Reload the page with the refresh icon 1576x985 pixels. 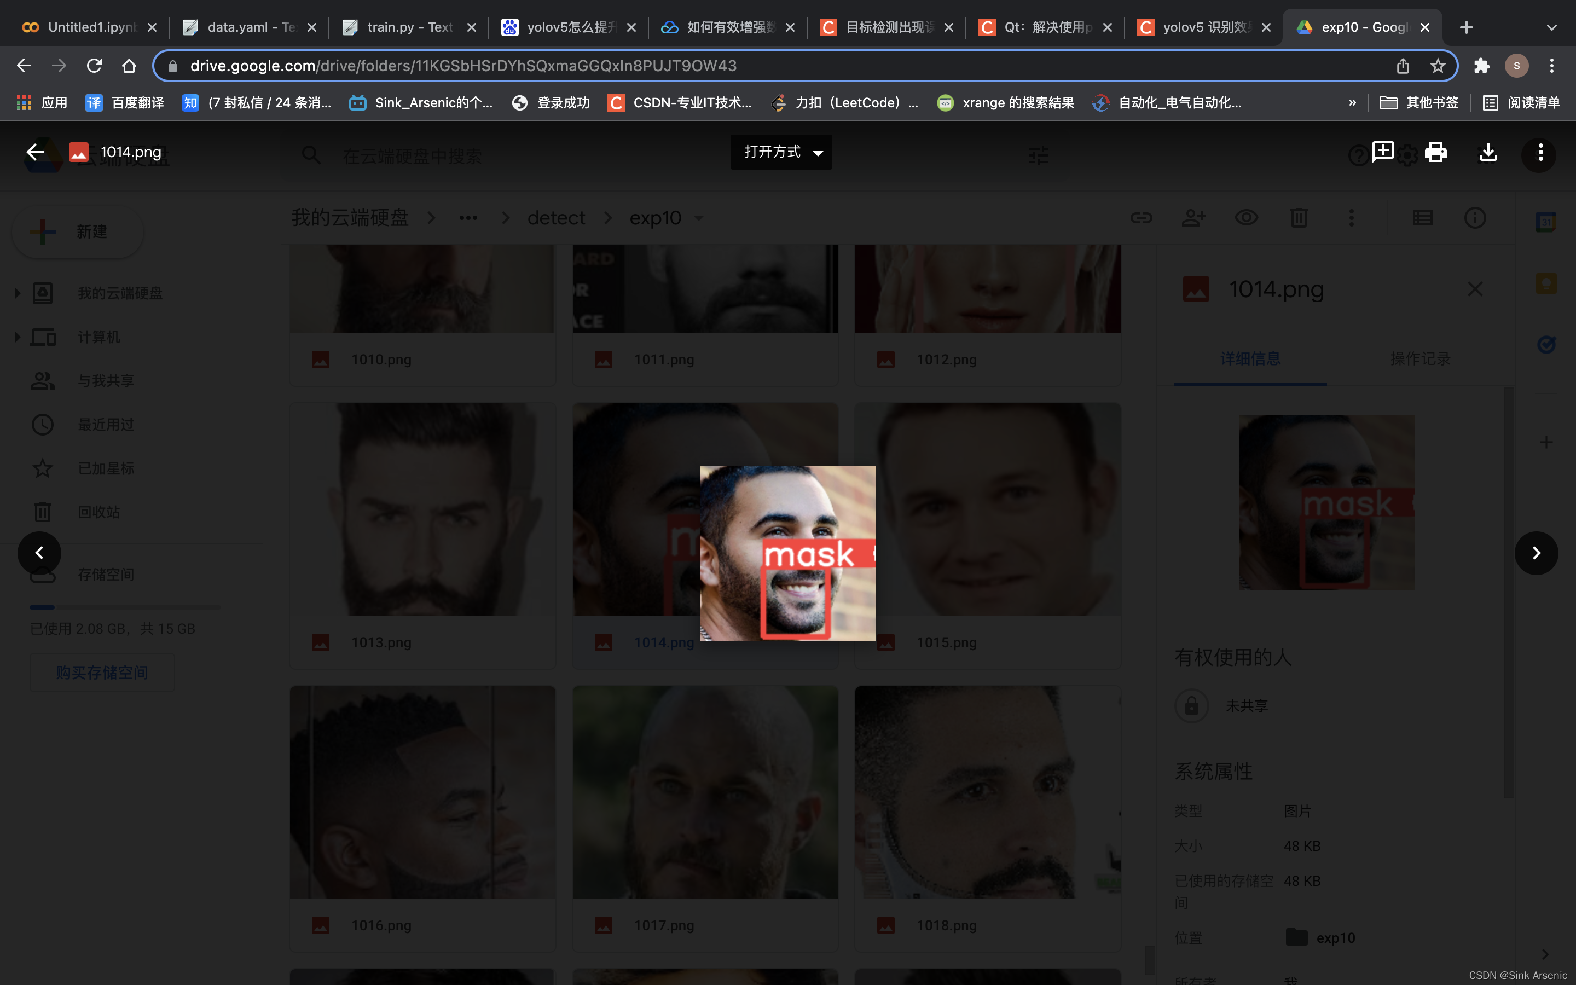95,66
